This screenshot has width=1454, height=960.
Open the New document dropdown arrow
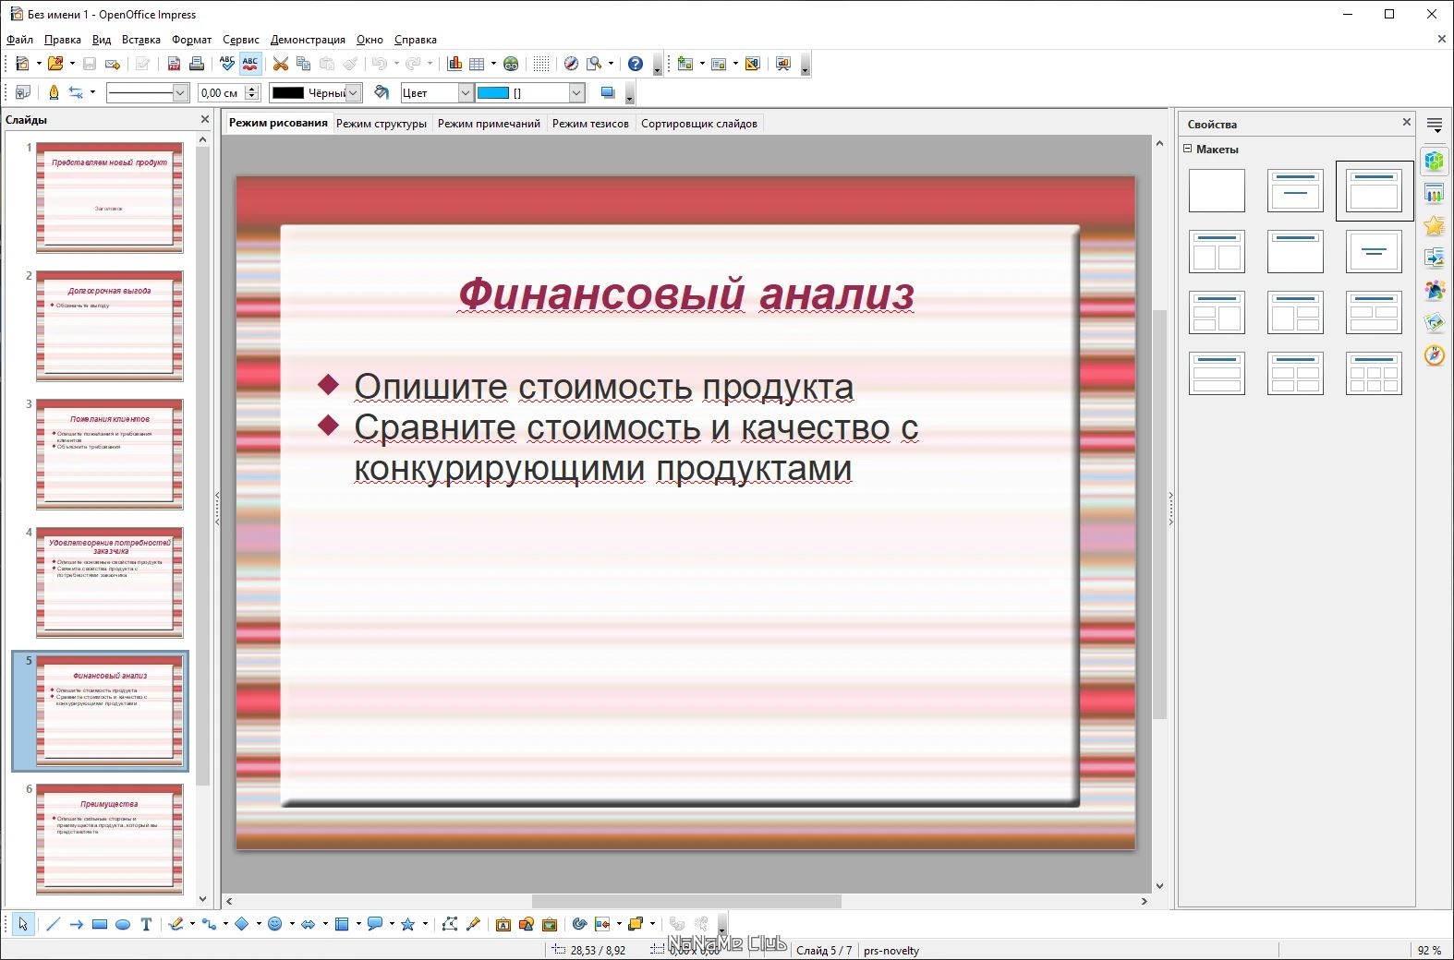pyautogui.click(x=39, y=64)
